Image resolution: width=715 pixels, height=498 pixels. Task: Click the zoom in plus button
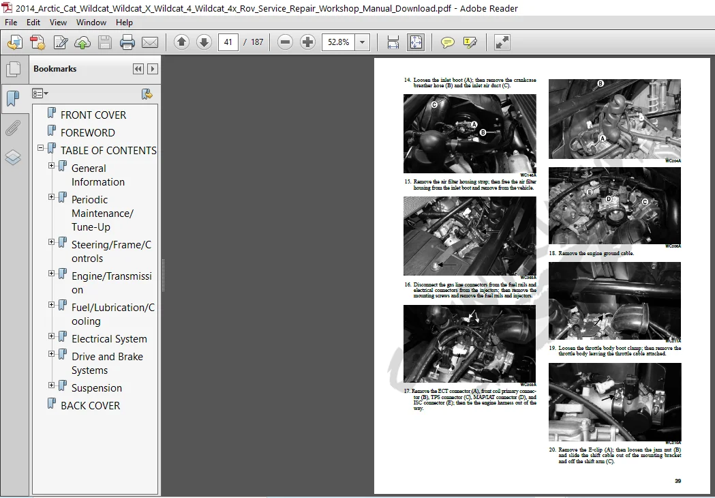click(308, 42)
